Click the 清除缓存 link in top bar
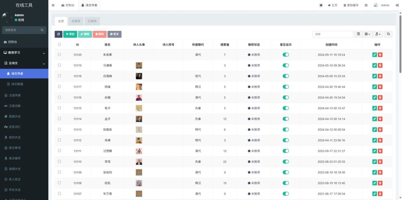Screen dimensions: 402x200 [351, 5]
